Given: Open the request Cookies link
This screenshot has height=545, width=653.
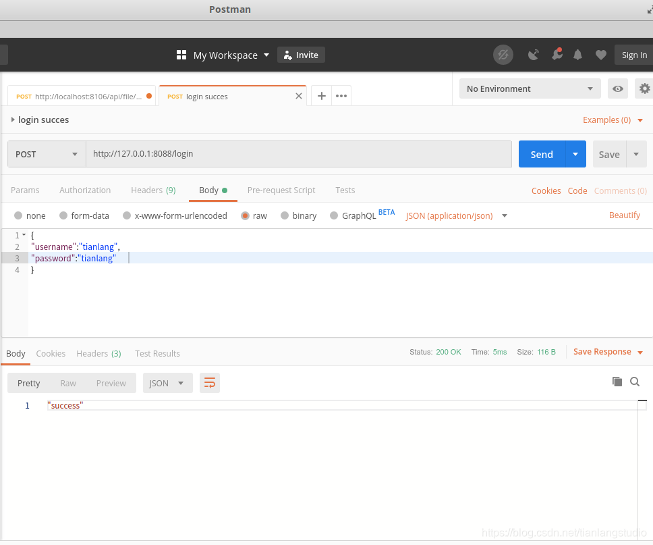Looking at the screenshot, I should (546, 190).
